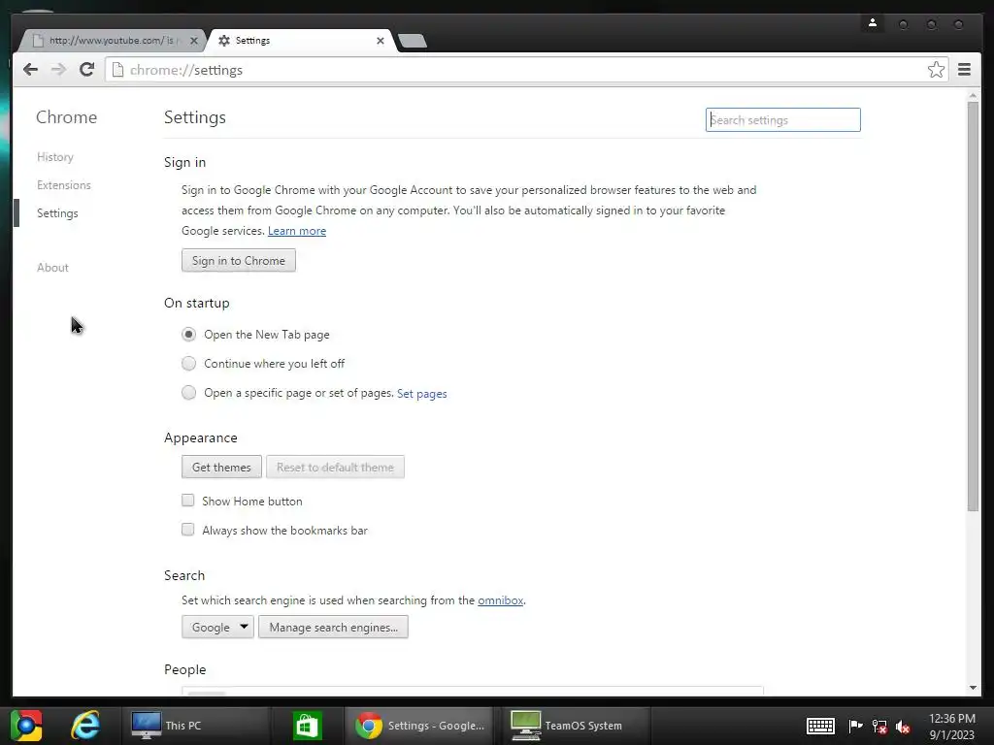Click Manage search engines button
Screen dimensions: 994x745
334,628
